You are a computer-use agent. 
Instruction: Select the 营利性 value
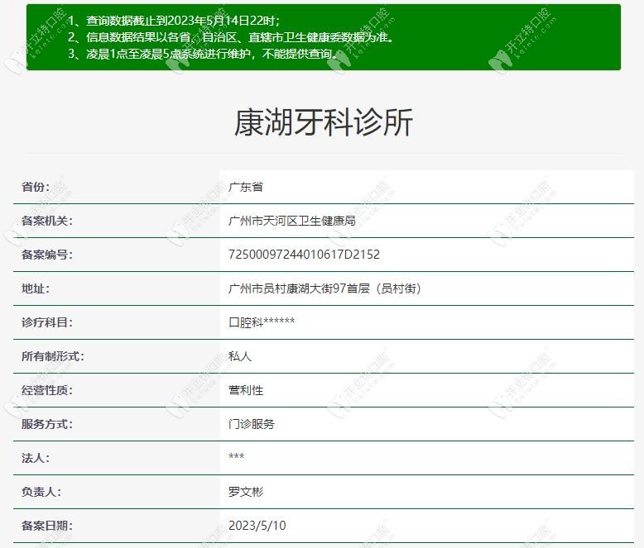point(246,390)
